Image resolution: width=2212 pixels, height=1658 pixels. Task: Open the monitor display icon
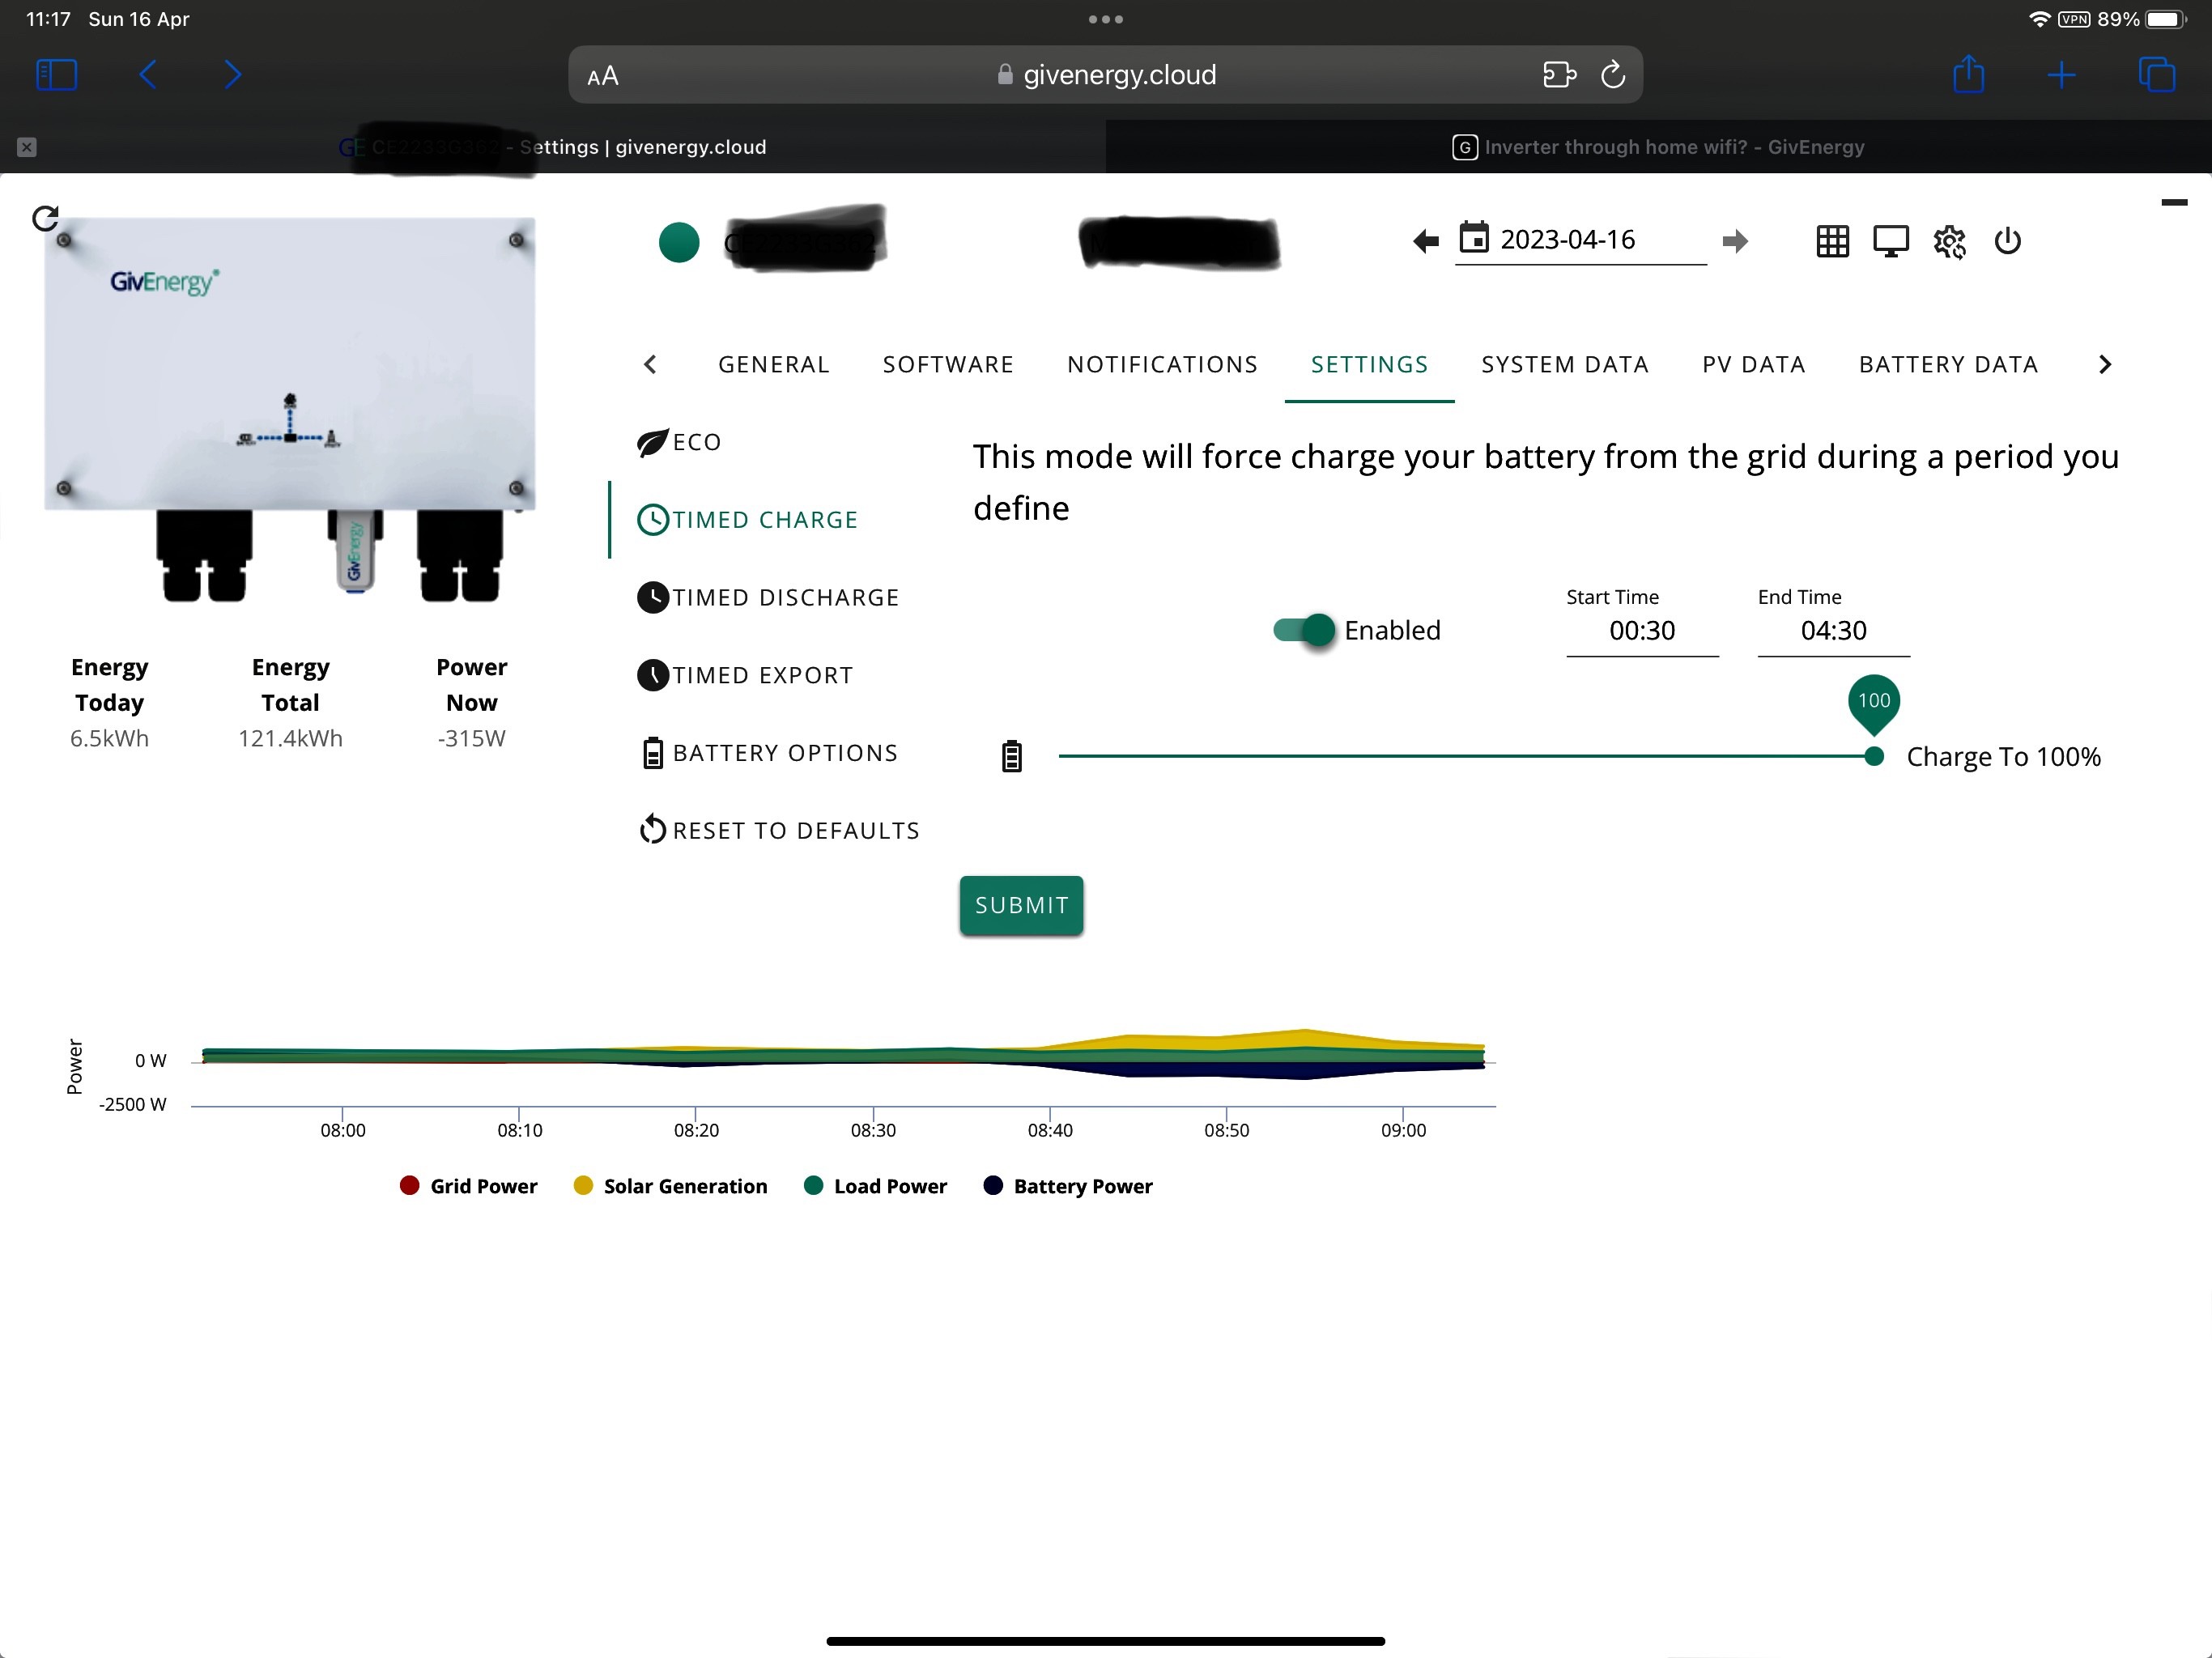(x=1890, y=241)
